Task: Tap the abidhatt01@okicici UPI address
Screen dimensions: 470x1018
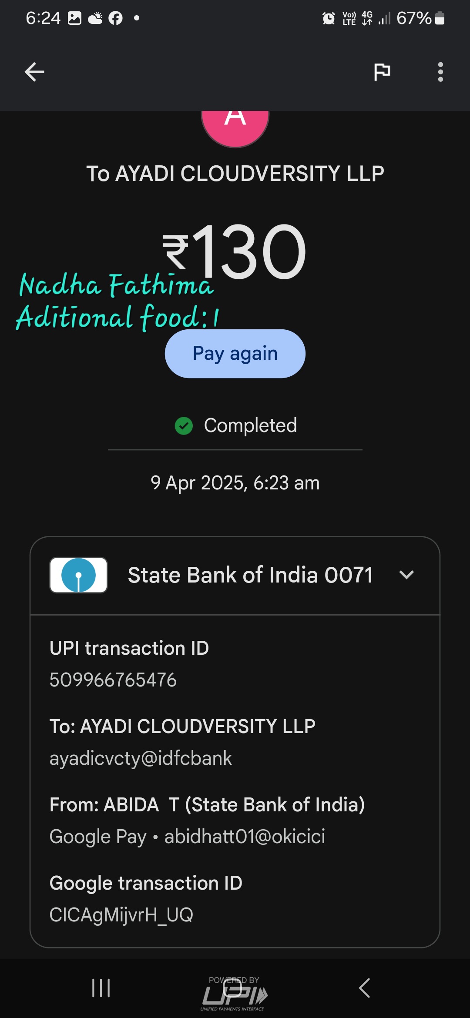Action: point(245,837)
